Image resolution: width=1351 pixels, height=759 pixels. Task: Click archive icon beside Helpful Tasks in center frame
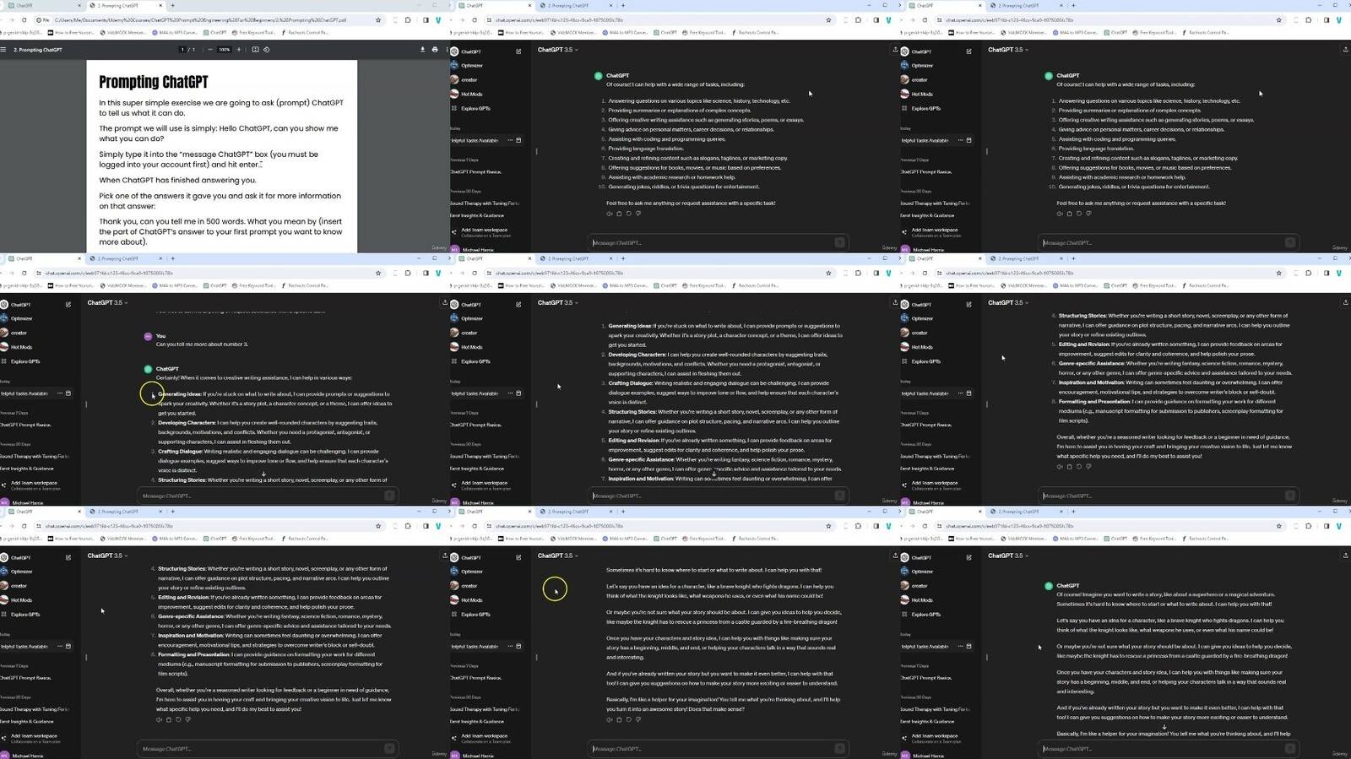click(518, 393)
